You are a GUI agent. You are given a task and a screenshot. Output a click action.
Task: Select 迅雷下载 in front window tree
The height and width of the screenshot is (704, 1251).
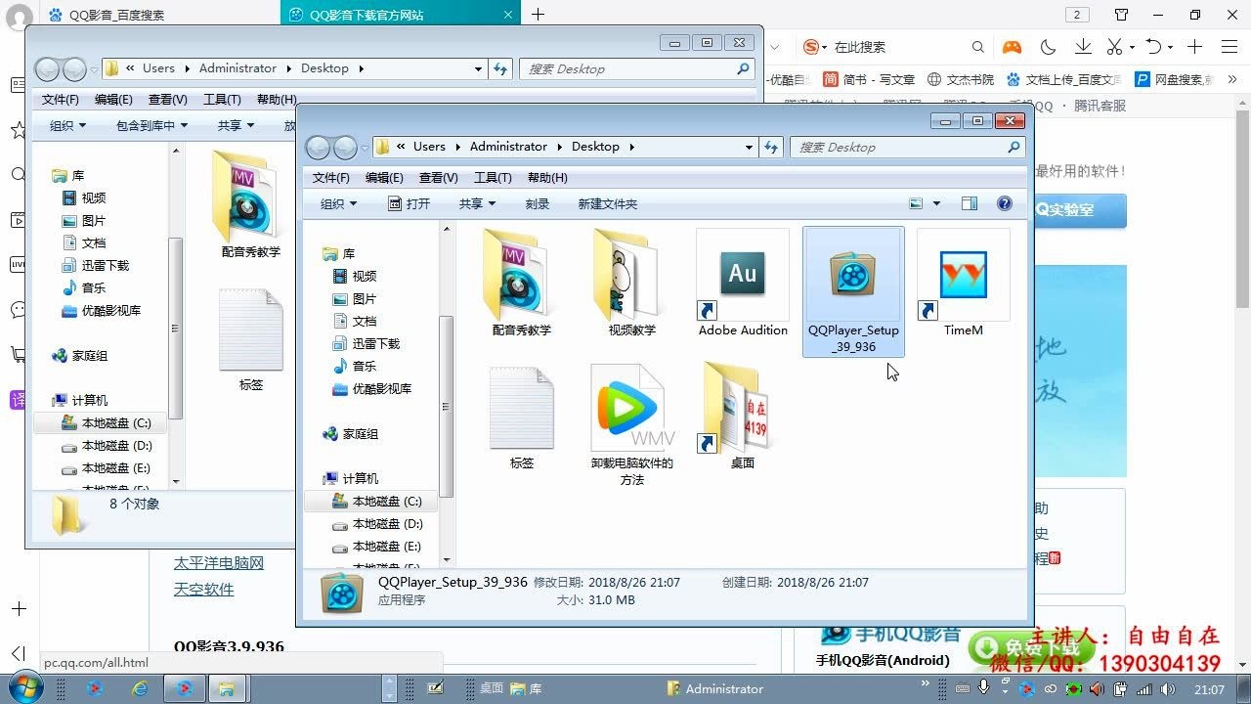(x=366, y=343)
